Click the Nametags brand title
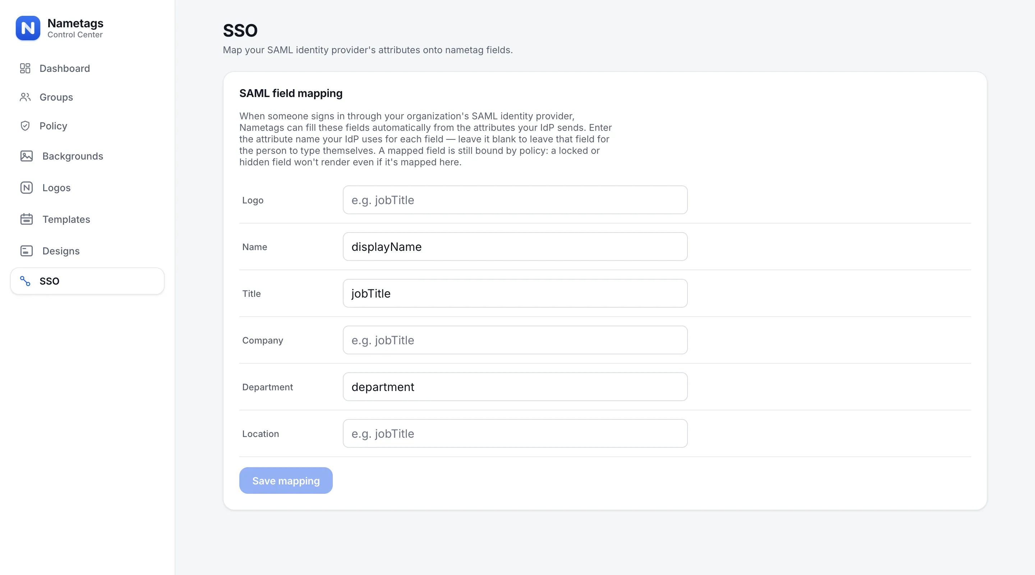 coord(75,23)
